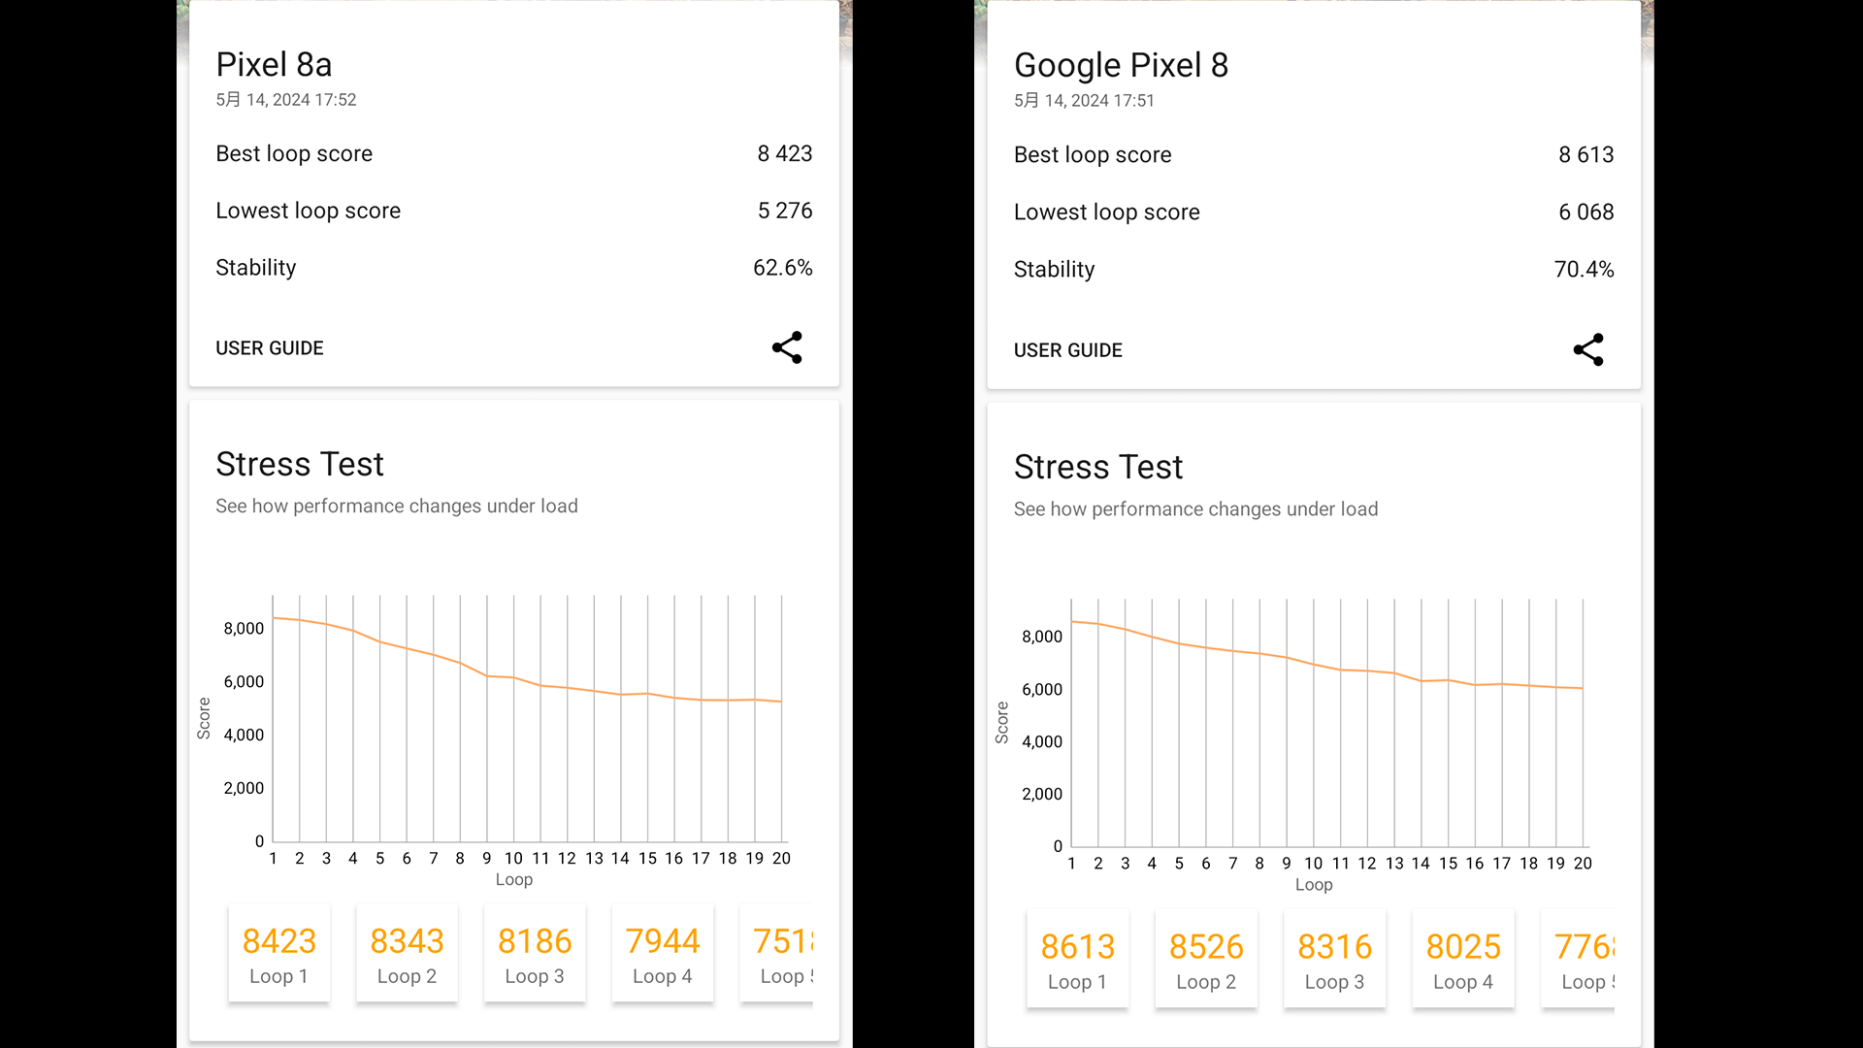Click the Pixel 8a share icon
Screen dimensions: 1863x1048
(787, 347)
